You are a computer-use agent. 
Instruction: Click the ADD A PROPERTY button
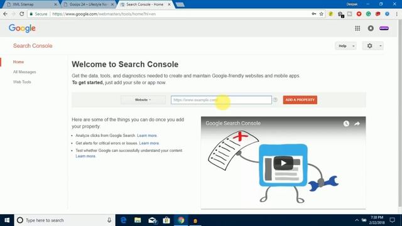pyautogui.click(x=300, y=100)
